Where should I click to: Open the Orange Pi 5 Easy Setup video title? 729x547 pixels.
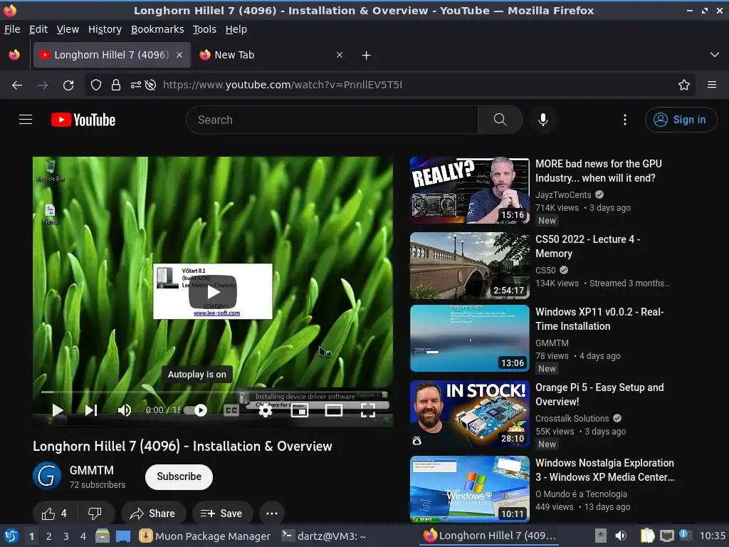pyautogui.click(x=599, y=395)
